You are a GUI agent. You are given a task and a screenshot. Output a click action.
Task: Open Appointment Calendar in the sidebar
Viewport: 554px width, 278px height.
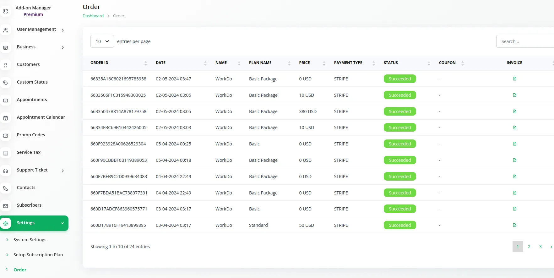41,117
